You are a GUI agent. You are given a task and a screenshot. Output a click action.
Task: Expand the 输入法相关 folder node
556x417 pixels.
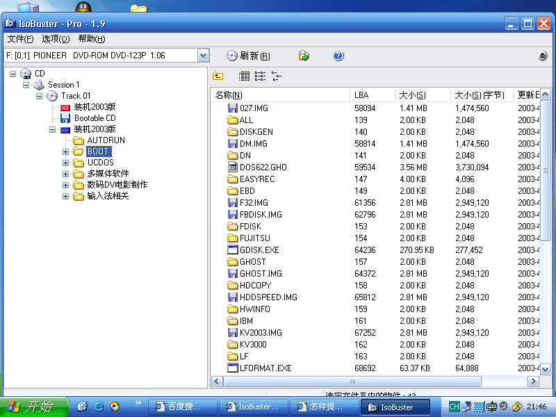click(x=65, y=196)
